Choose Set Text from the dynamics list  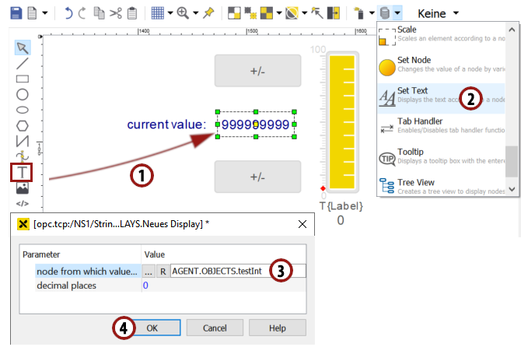420,91
